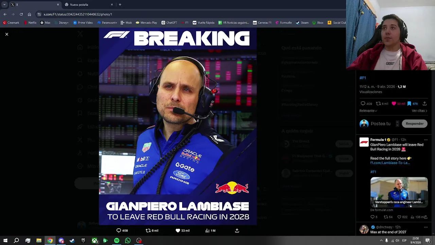
Task: Open the Max bookmark
Action: [x=45, y=23]
